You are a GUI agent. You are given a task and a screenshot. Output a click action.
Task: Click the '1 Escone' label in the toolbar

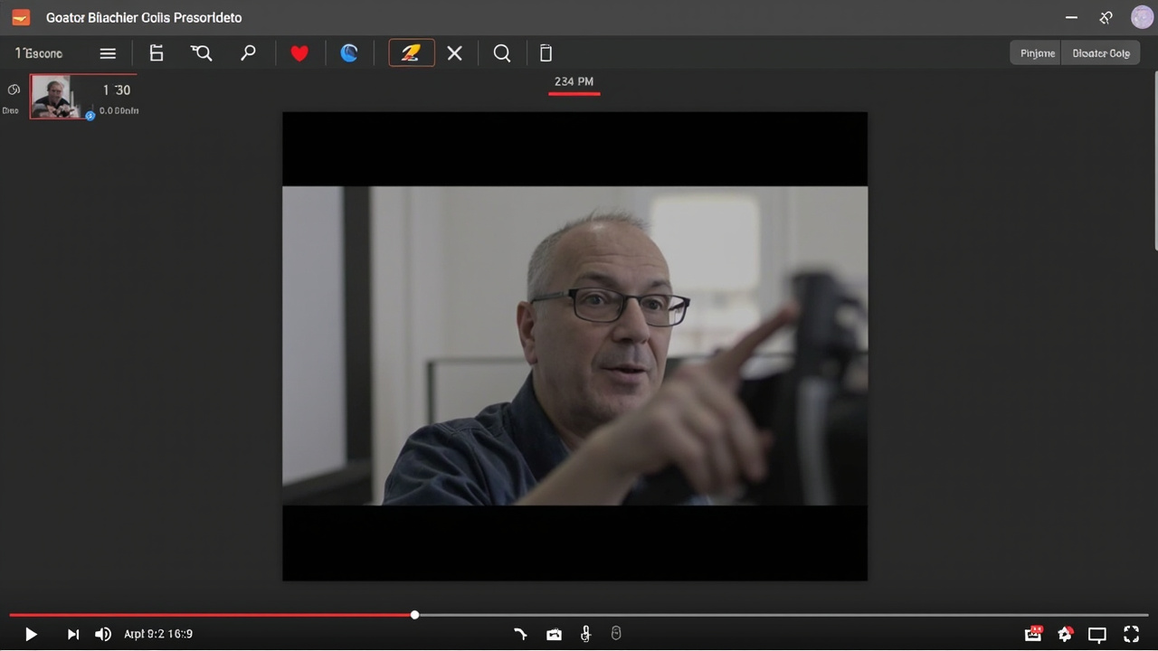point(39,53)
